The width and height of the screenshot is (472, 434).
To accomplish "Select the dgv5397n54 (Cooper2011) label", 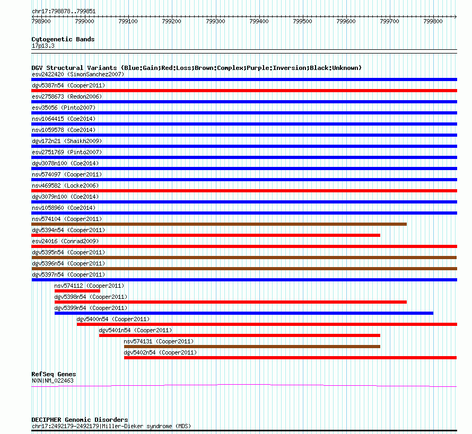I will pos(68,274).
